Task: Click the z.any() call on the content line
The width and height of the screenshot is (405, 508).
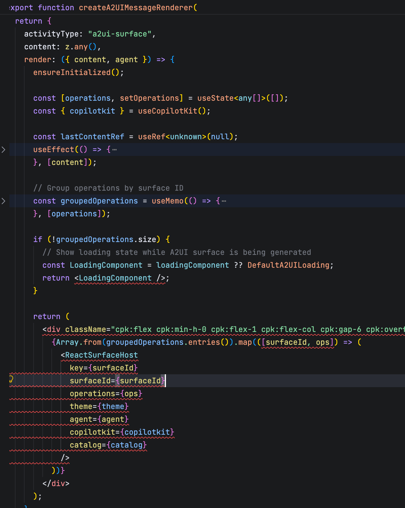Action: (x=81, y=47)
